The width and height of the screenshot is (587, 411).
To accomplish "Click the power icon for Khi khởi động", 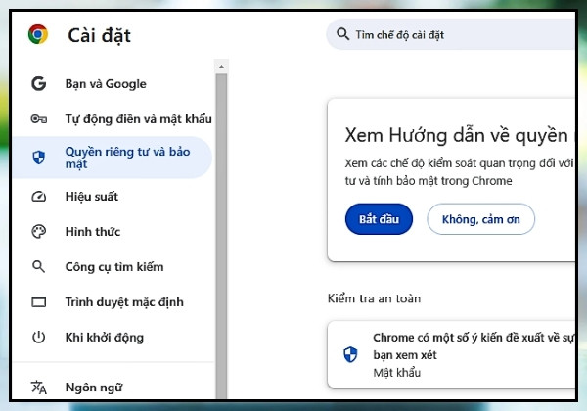I will [38, 338].
